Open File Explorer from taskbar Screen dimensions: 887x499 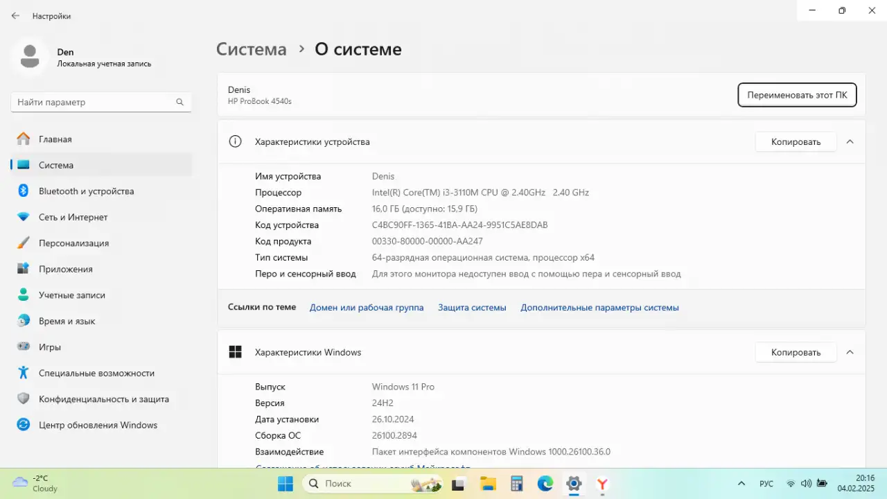488,483
